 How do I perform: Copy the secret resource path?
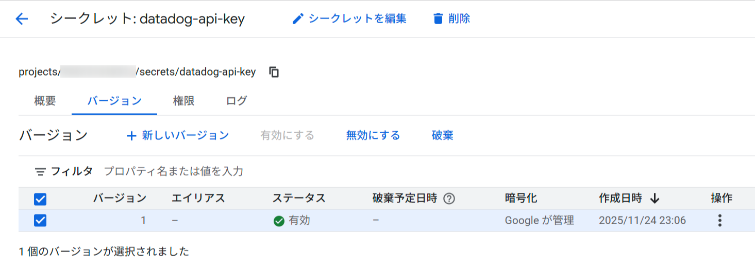[x=274, y=72]
